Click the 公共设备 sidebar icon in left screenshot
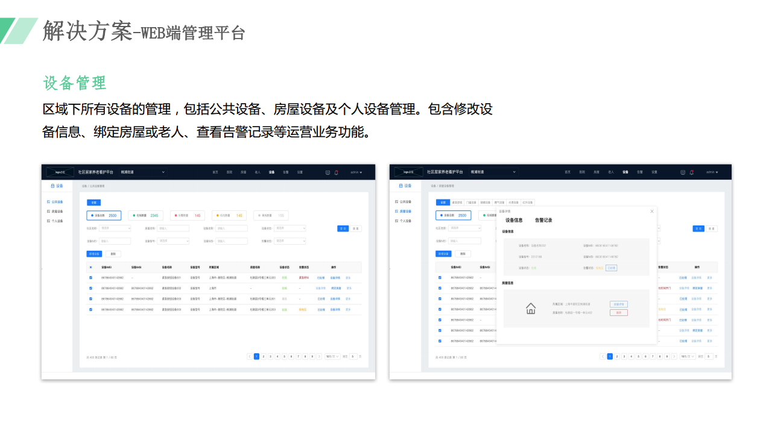The width and height of the screenshot is (772, 434). [49, 202]
